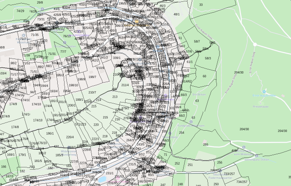Screen dimensions: 291x186
Task: Select parcel label 210/7
Action: tap(92, 93)
